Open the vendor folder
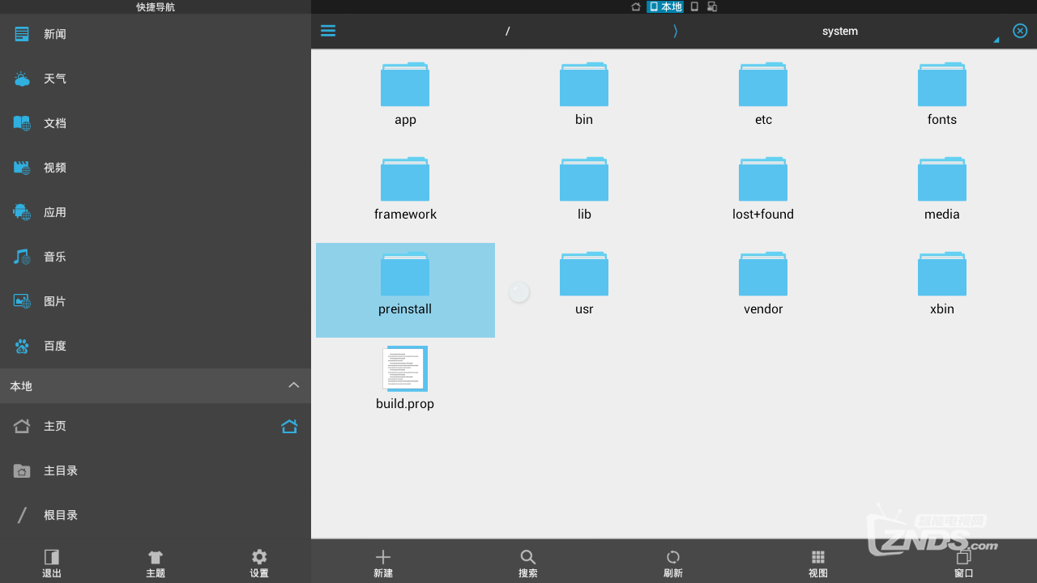1037x583 pixels. point(763,284)
